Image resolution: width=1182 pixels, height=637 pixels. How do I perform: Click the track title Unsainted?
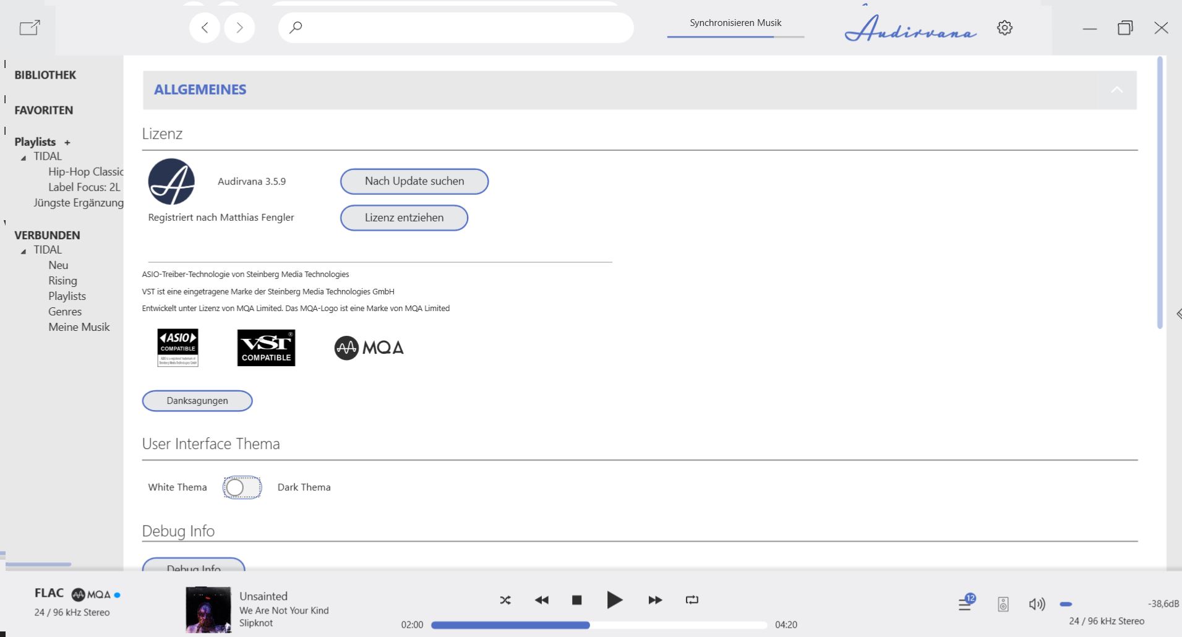[263, 596]
